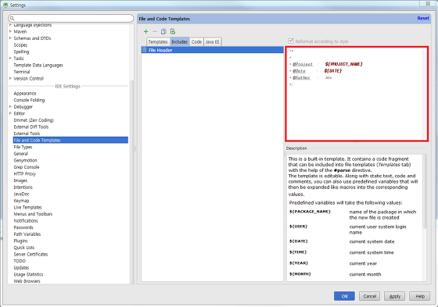
Task: Open Notifications settings
Action: pos(26,220)
